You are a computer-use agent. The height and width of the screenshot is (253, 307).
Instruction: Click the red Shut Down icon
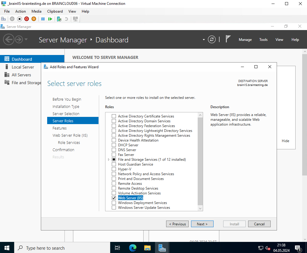(x=27, y=19)
